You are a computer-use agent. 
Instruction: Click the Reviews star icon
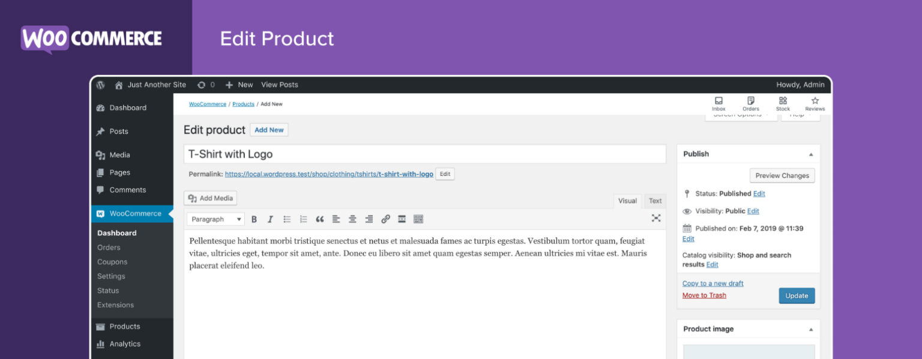pos(815,103)
